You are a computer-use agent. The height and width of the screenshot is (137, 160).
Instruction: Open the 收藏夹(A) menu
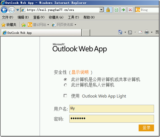coord(56,17)
